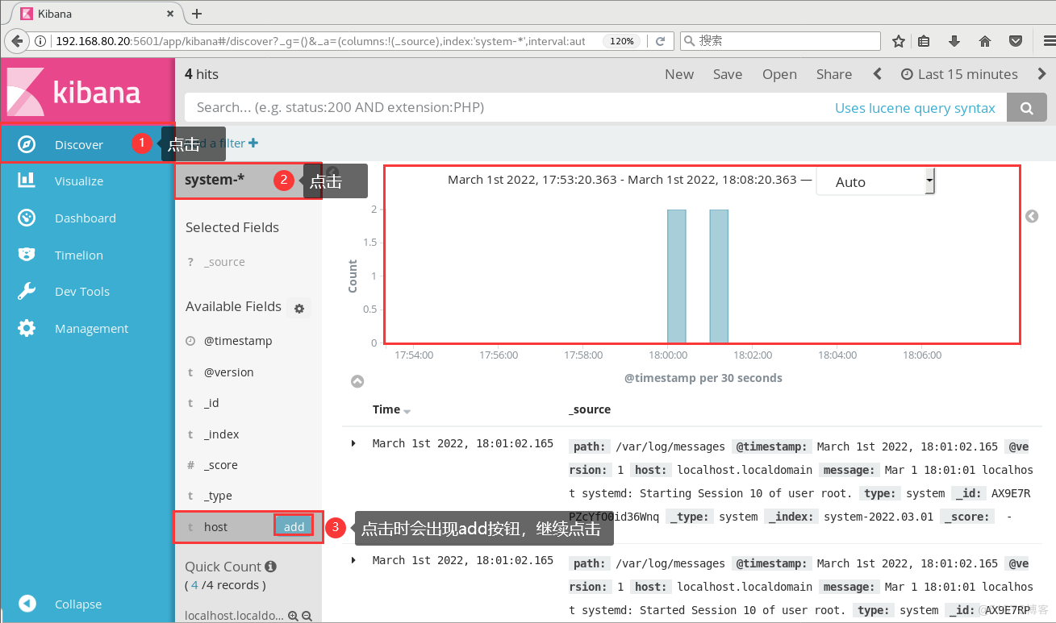Go to the Dashboard section
The image size is (1056, 623).
pyautogui.click(x=85, y=218)
